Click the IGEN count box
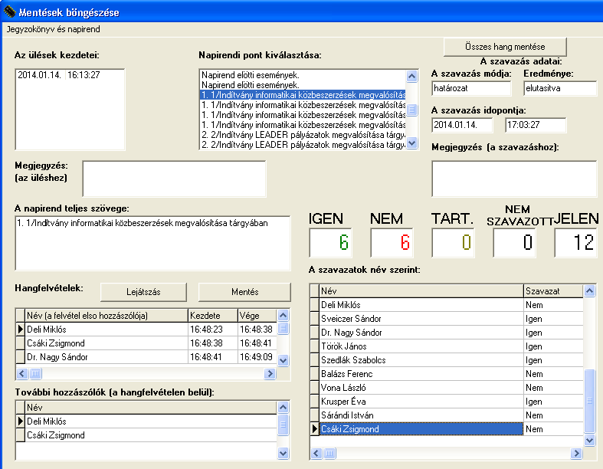 point(330,243)
